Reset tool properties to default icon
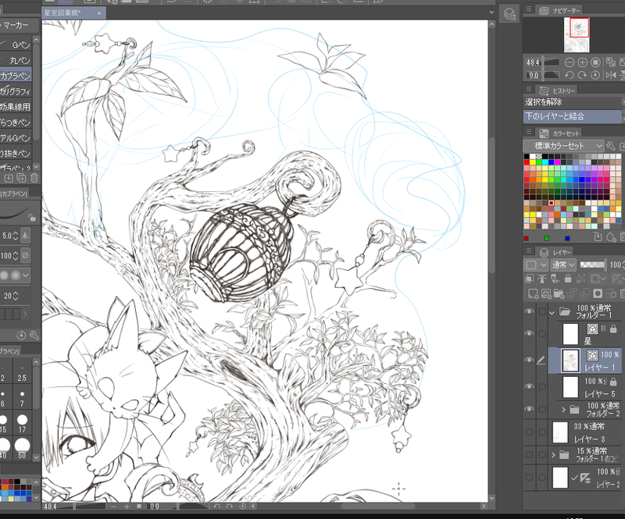The height and width of the screenshot is (519, 625). tap(21, 336)
